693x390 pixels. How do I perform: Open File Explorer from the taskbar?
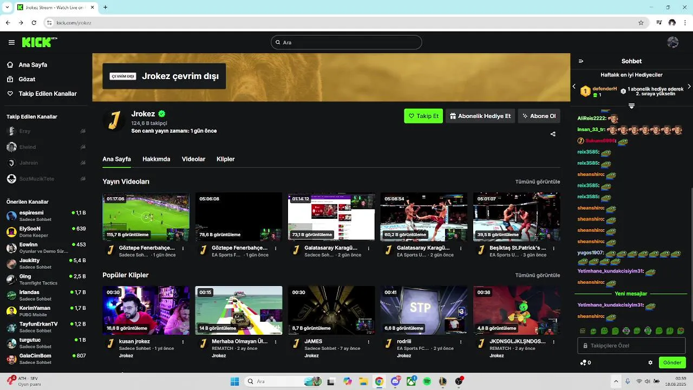[x=363, y=381]
